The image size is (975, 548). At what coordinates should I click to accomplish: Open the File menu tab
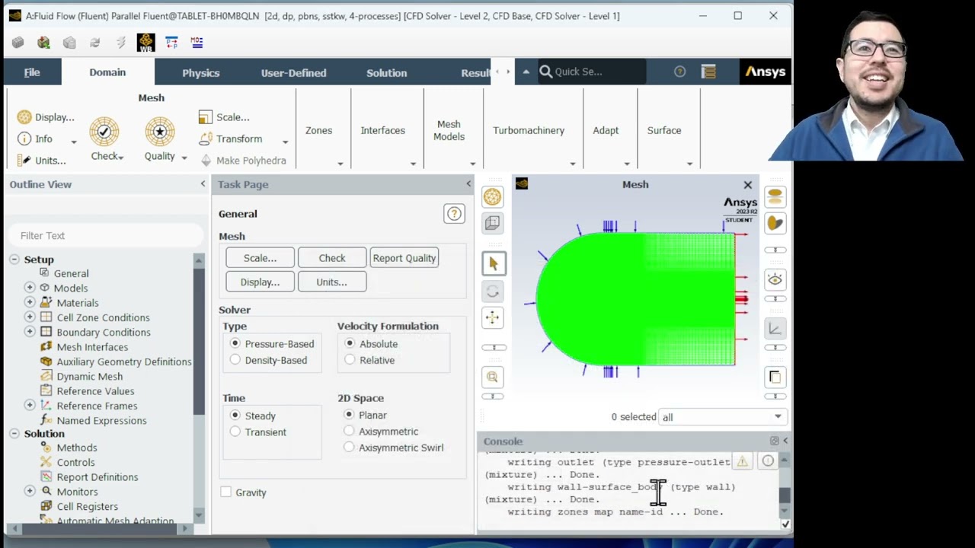coord(32,72)
